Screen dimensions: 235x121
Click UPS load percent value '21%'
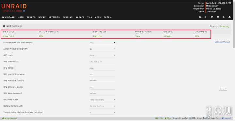tap(197, 36)
